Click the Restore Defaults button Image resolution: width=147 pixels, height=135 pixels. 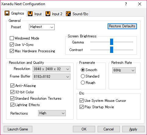(x=122, y=26)
